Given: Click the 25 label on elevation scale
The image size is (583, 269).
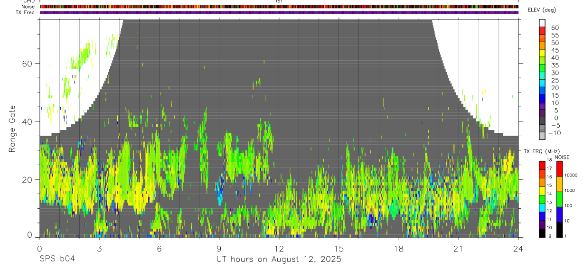Looking at the screenshot, I should (x=555, y=81).
